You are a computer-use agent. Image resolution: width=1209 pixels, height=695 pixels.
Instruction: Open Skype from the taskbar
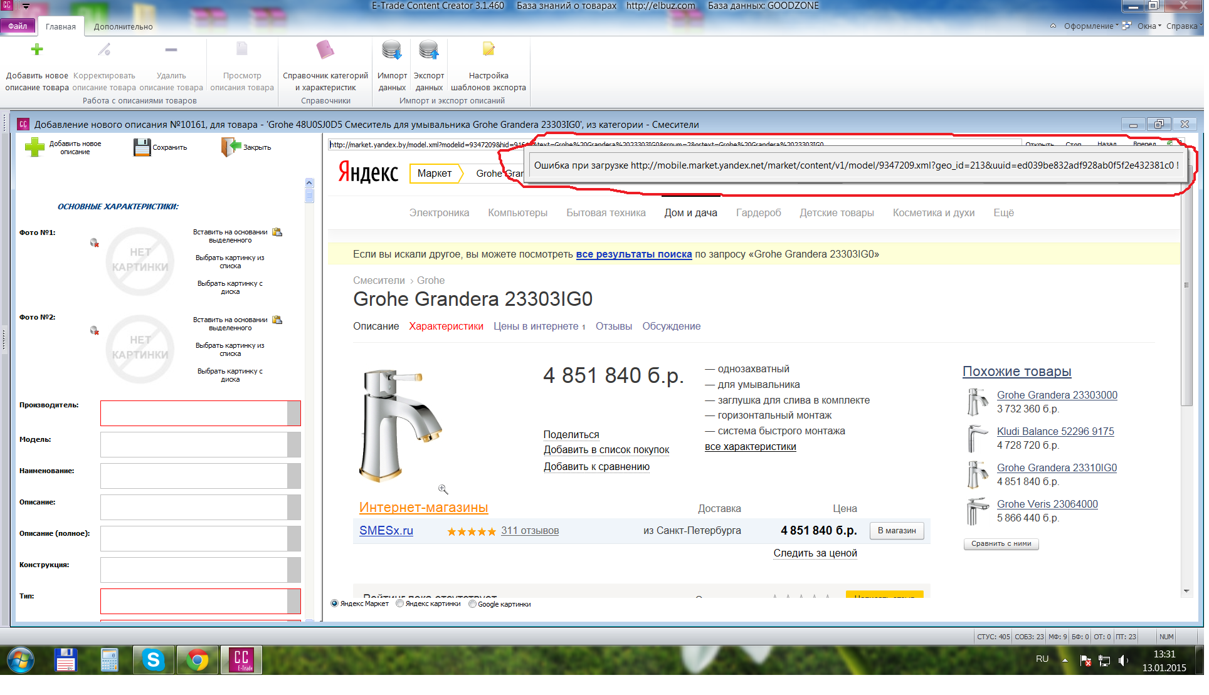tap(154, 661)
